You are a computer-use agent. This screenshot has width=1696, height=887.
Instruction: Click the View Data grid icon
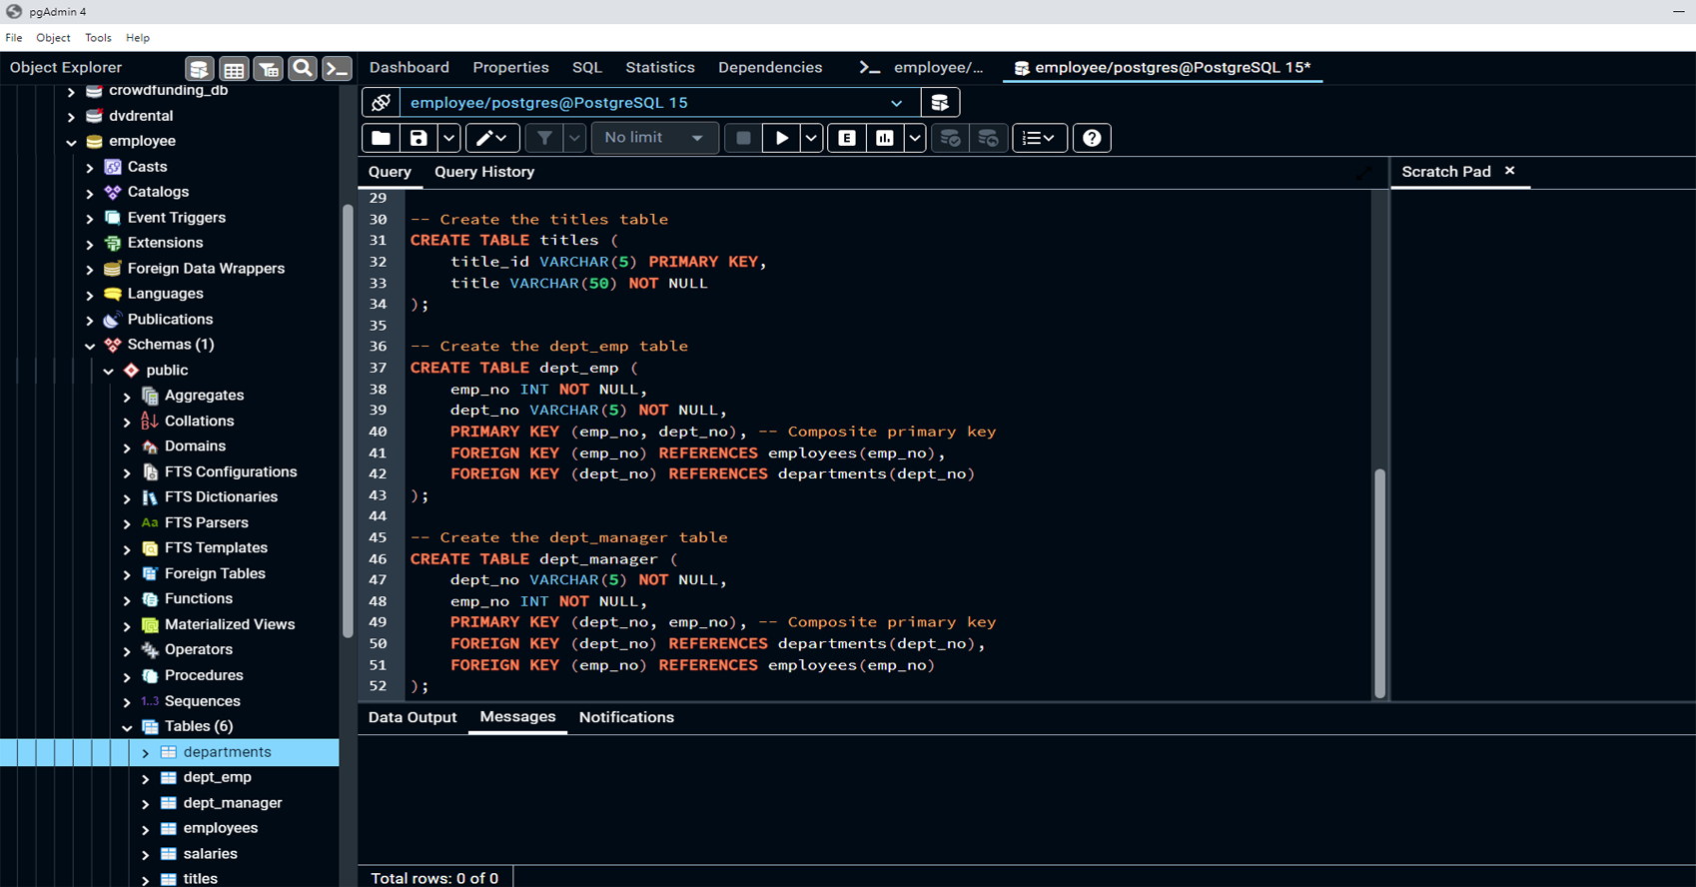point(234,69)
